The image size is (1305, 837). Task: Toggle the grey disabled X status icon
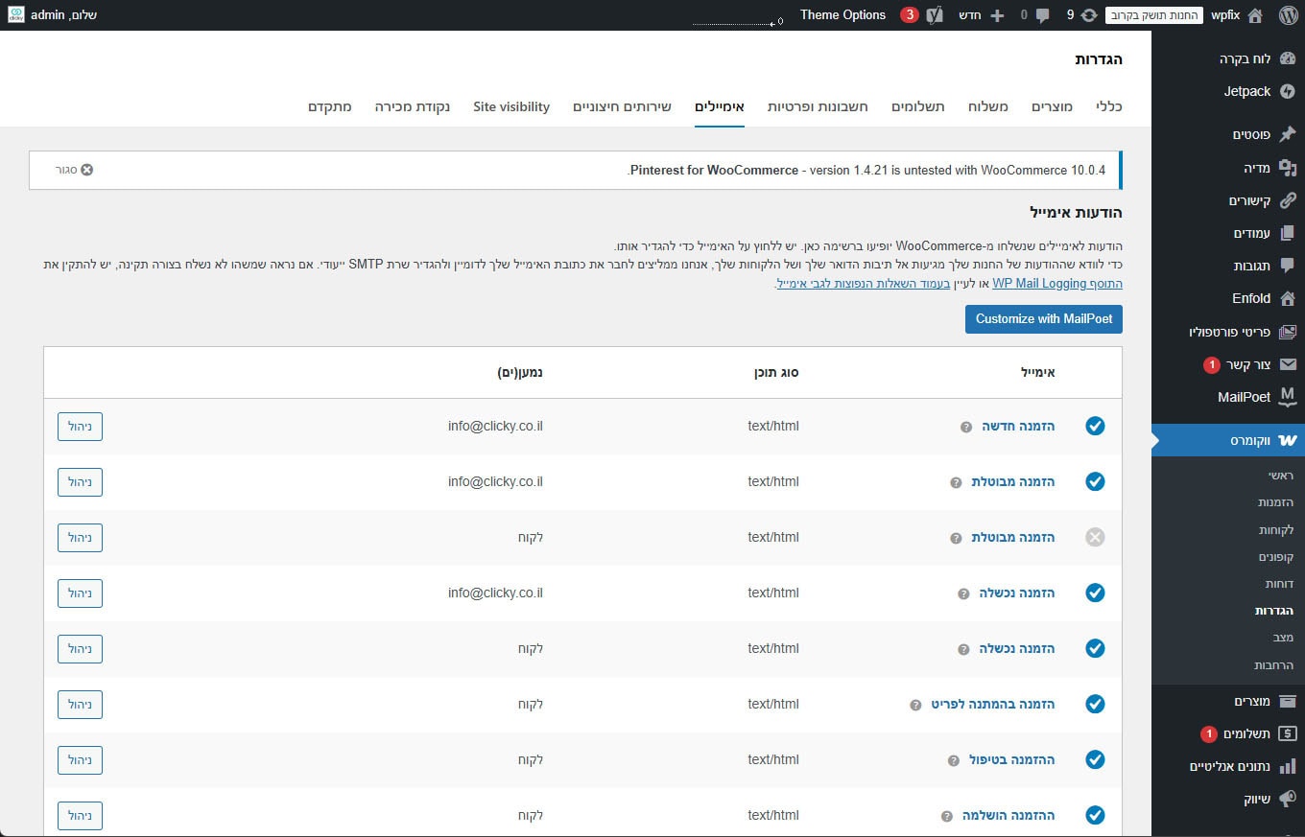click(x=1095, y=538)
